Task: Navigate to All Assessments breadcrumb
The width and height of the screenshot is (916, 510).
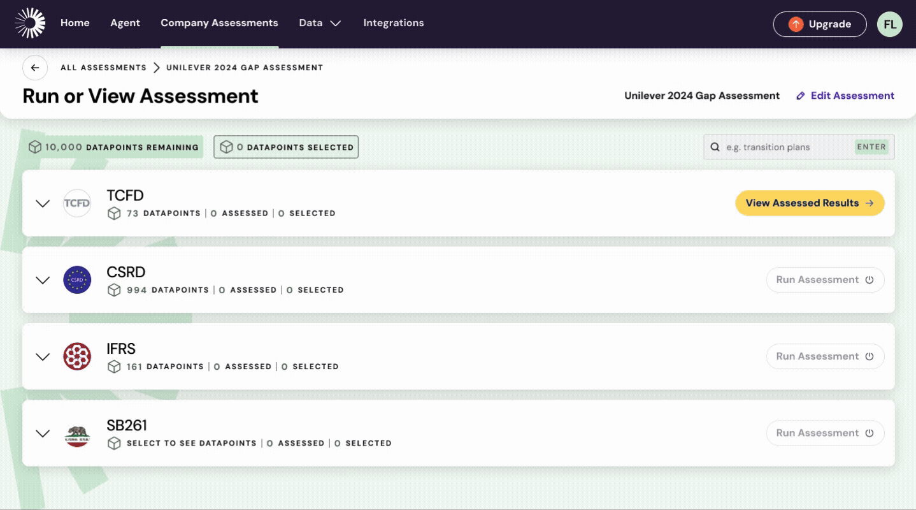Action: click(x=103, y=68)
